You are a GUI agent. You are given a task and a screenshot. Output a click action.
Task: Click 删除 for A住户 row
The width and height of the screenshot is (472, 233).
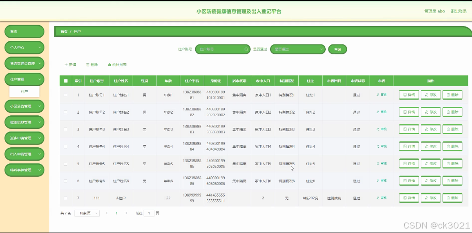pyautogui.click(x=452, y=198)
